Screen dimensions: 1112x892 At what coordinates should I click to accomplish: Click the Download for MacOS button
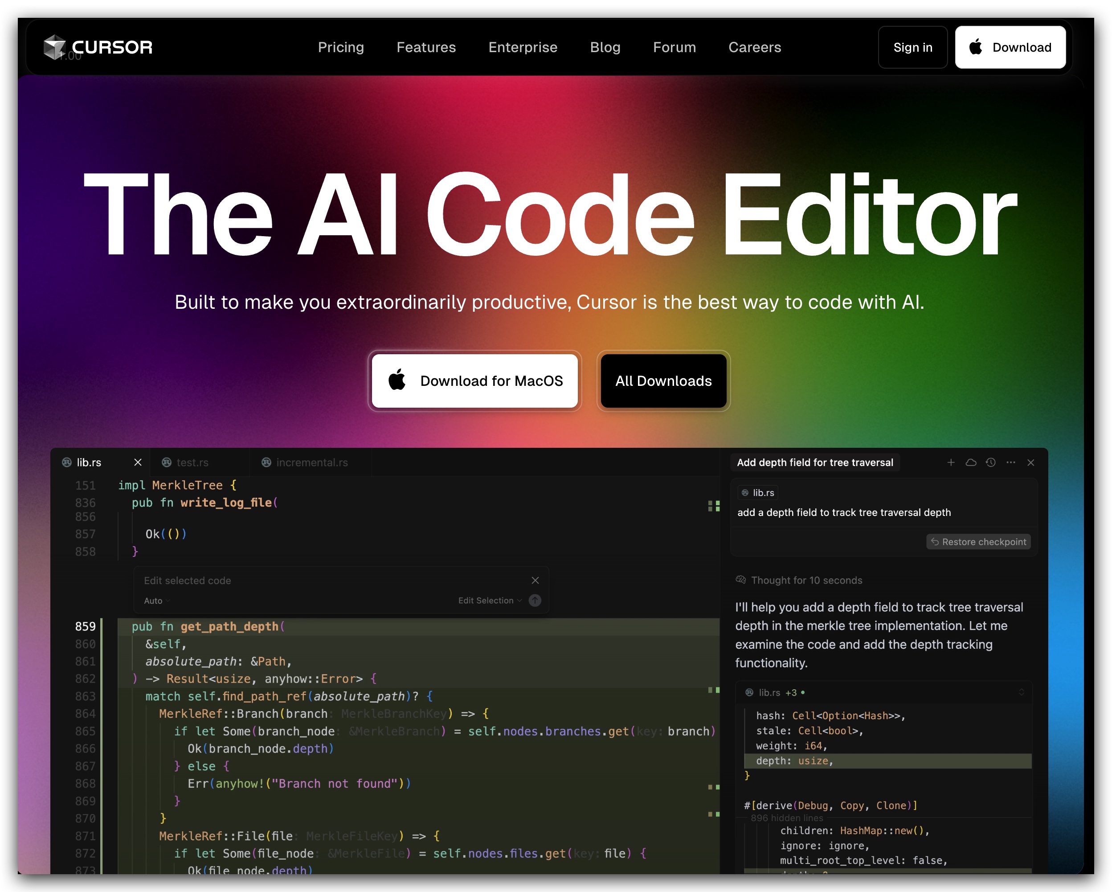[474, 381]
